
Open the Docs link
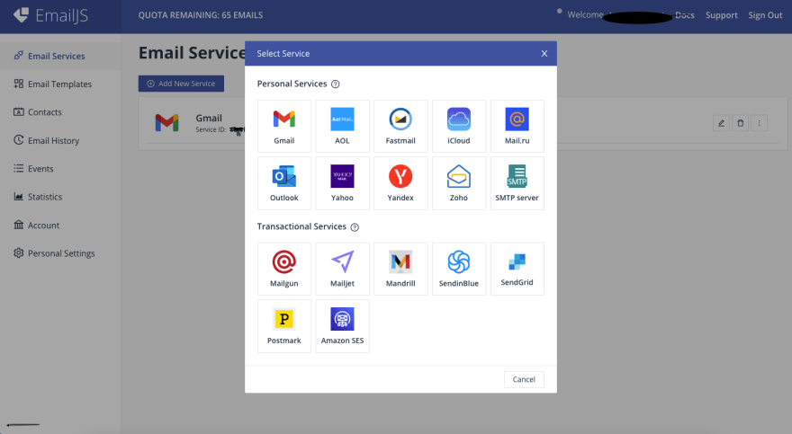[x=685, y=15]
